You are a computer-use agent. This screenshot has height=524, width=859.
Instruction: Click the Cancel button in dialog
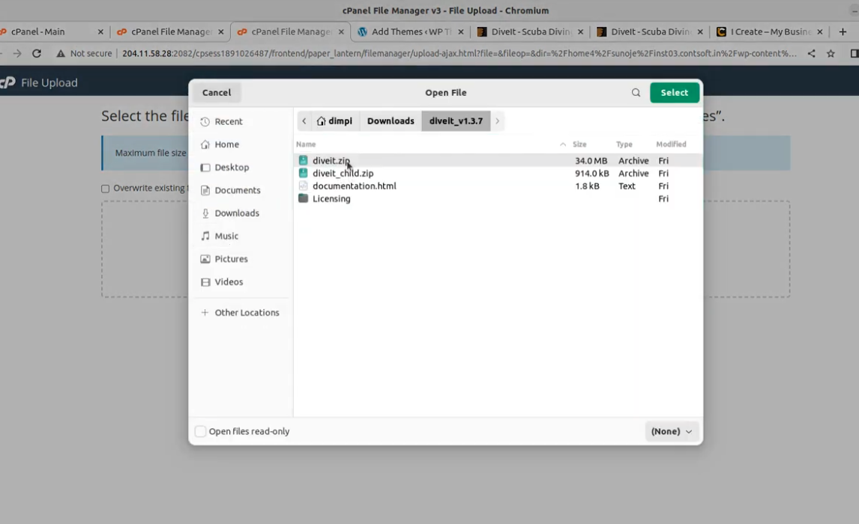point(217,93)
